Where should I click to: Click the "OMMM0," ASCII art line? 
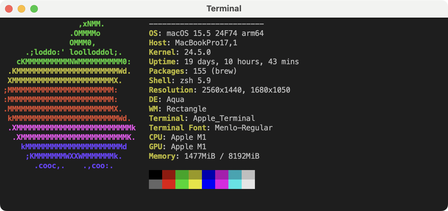pyautogui.click(x=83, y=43)
